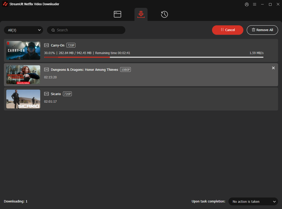Open the Carry-On thumbnail
This screenshot has height=209, width=282.
(23, 50)
